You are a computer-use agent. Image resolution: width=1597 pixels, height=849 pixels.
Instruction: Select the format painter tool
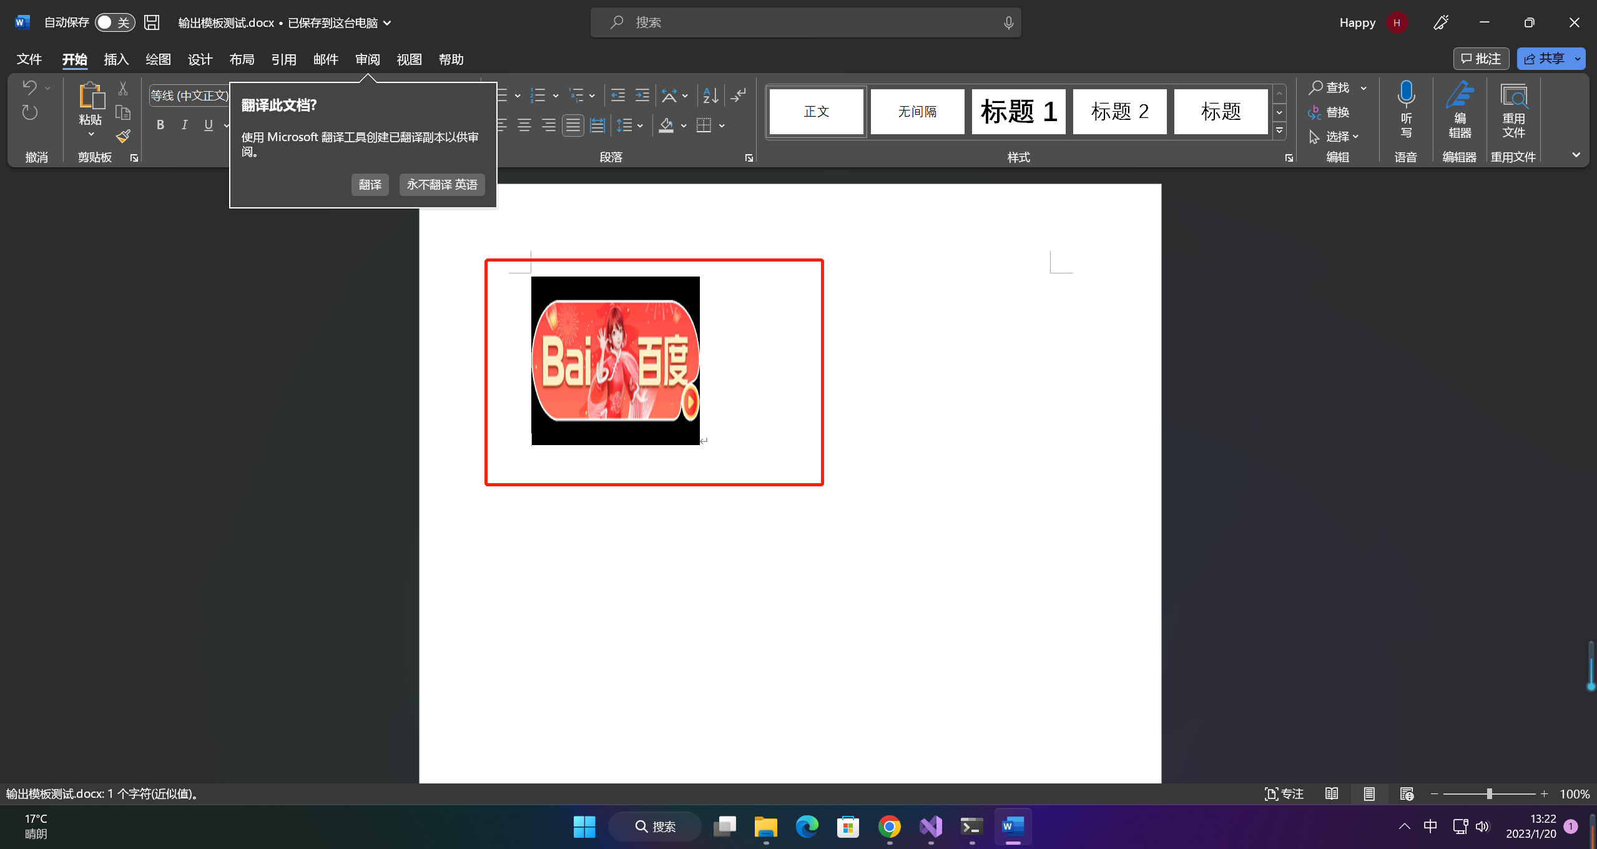122,135
